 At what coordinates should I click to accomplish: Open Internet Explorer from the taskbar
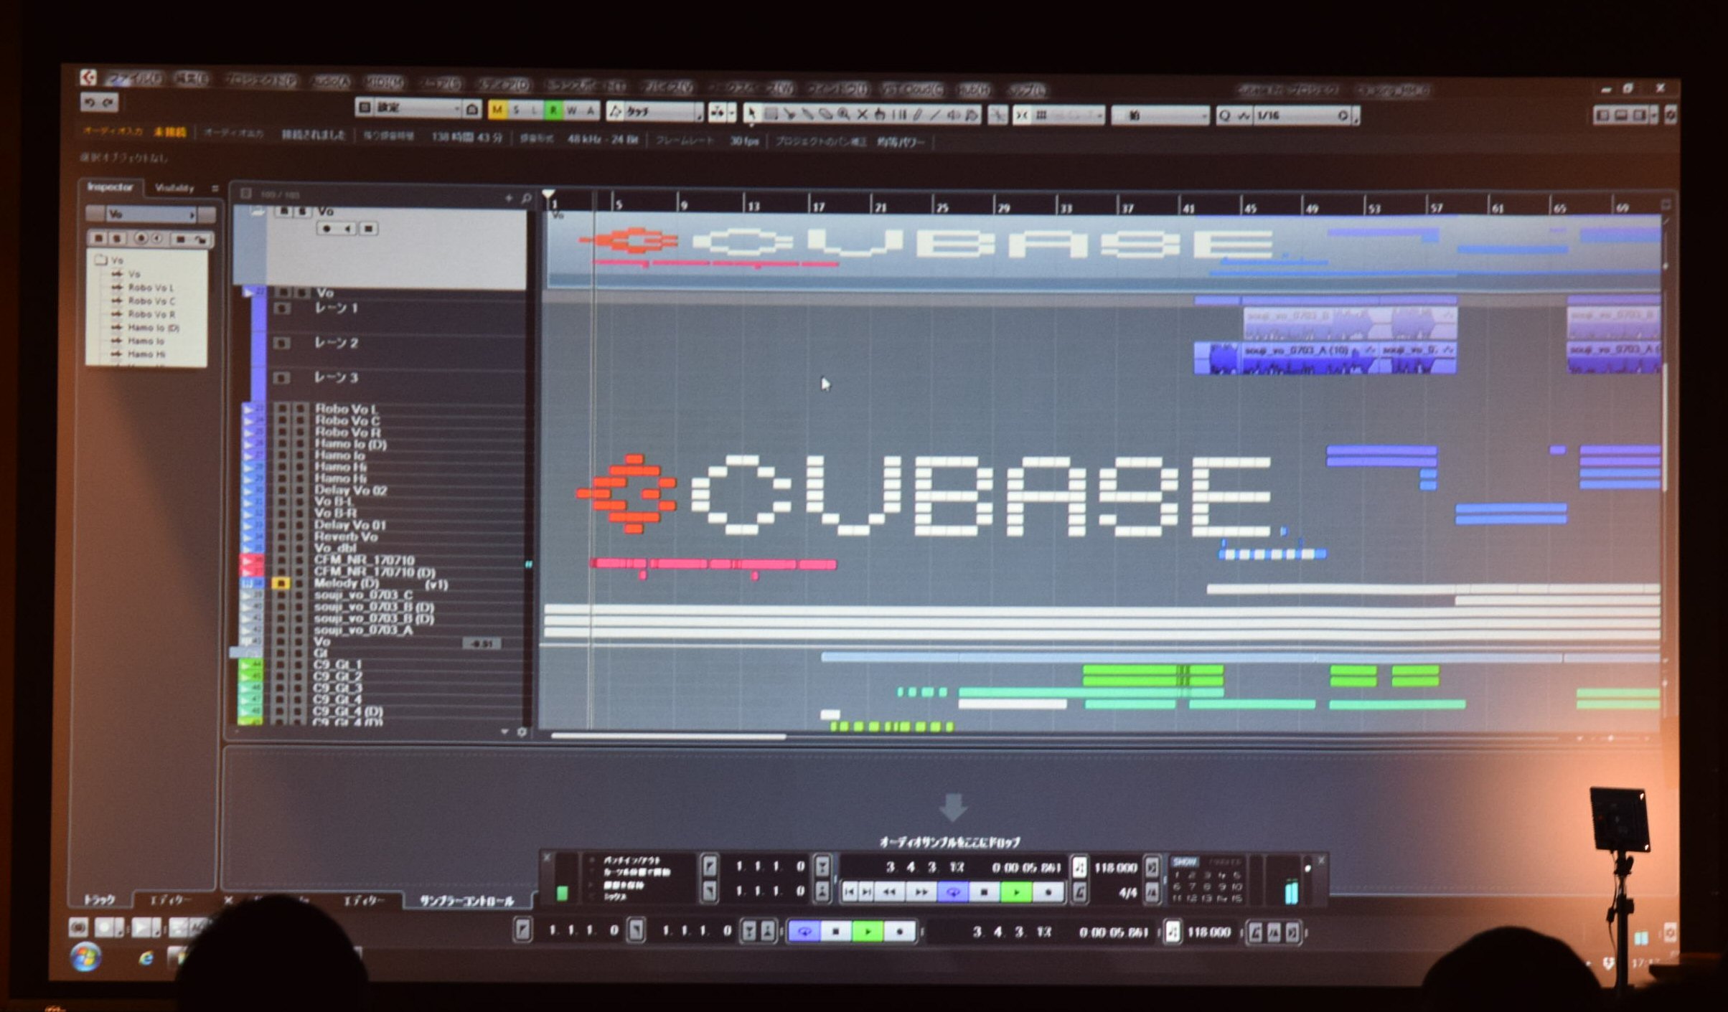point(146,957)
